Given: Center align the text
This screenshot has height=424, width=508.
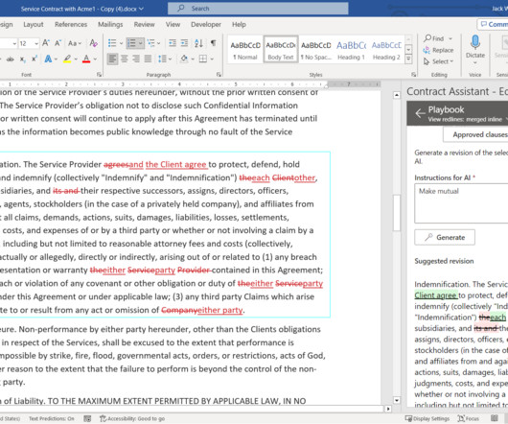Looking at the screenshot, I should 125,59.
